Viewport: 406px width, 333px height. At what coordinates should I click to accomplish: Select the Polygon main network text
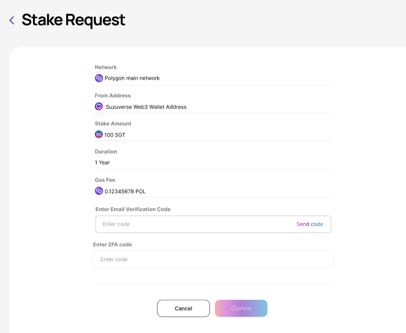pos(132,78)
